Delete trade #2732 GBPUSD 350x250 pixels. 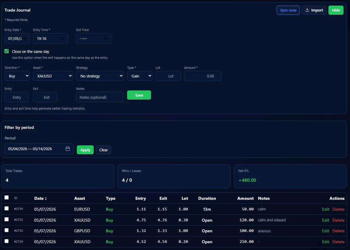pyautogui.click(x=338, y=231)
